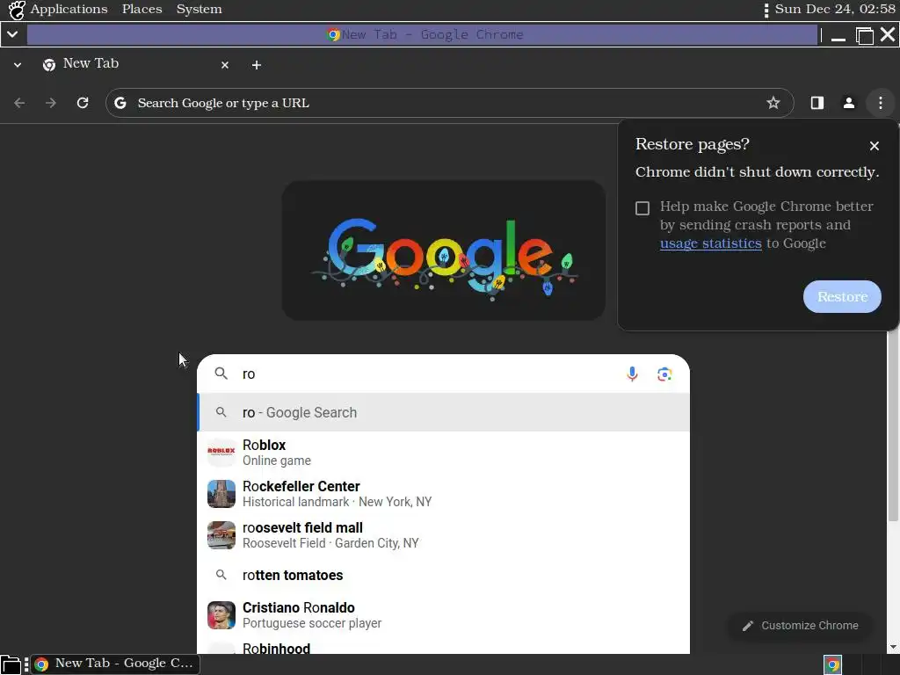Image resolution: width=900 pixels, height=675 pixels.
Task: Click 'Portuguese soccer player' text
Action: pyautogui.click(x=312, y=623)
